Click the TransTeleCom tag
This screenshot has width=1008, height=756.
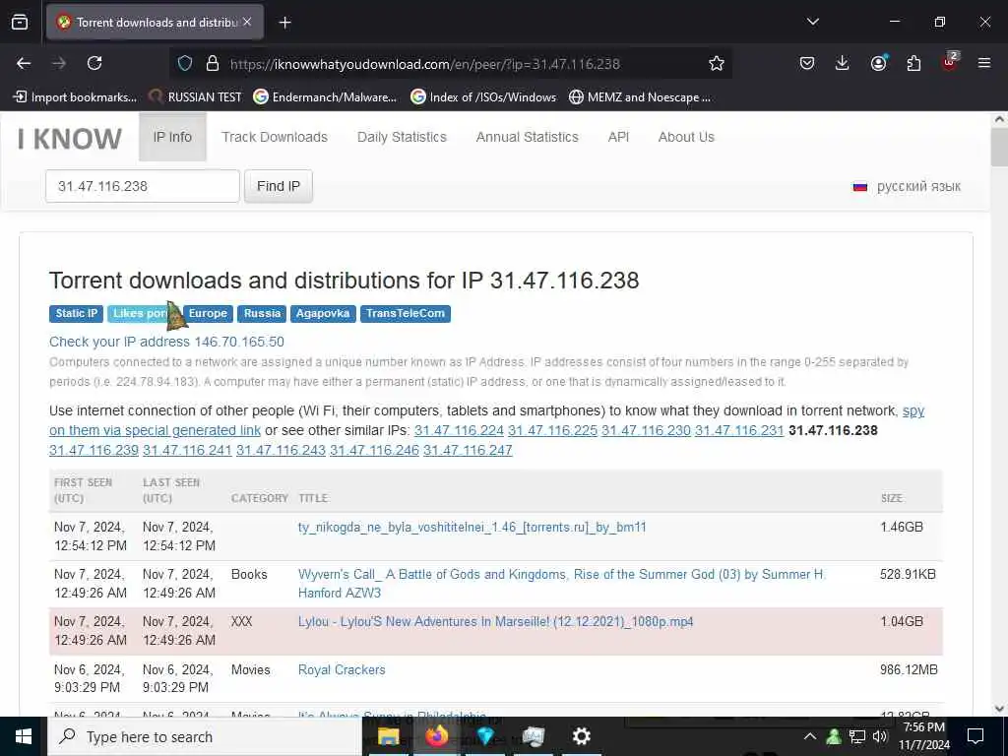tap(405, 313)
